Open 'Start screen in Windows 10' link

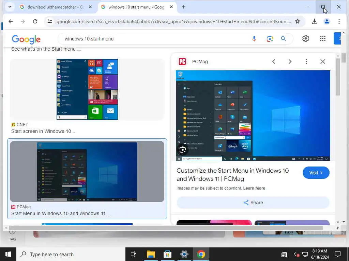tap(44, 131)
